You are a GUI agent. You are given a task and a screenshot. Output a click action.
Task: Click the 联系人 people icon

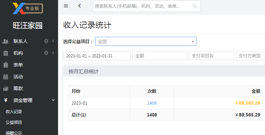click(x=5, y=41)
